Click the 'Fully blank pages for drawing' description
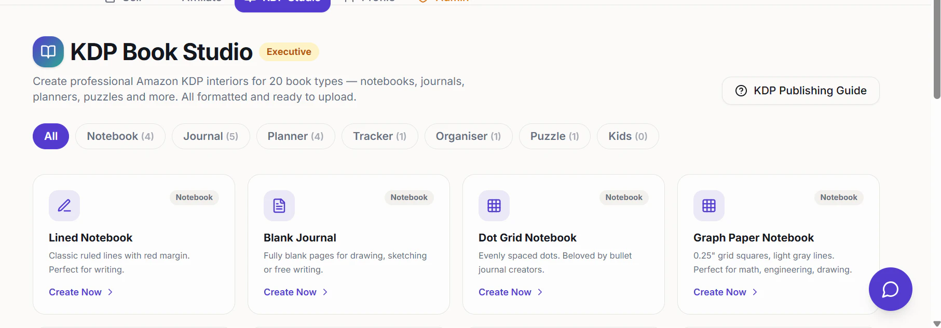This screenshot has width=941, height=328. pyautogui.click(x=345, y=263)
